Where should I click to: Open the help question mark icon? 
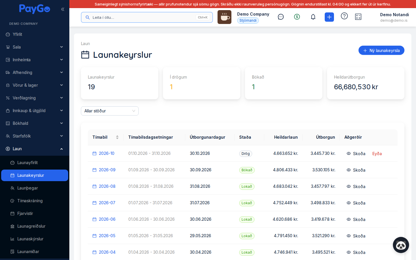[344, 16]
